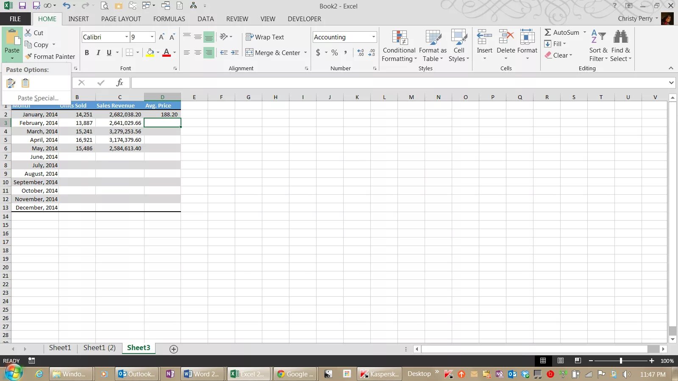Add a new sheet with plus icon
The image size is (678, 381).
pos(174,349)
